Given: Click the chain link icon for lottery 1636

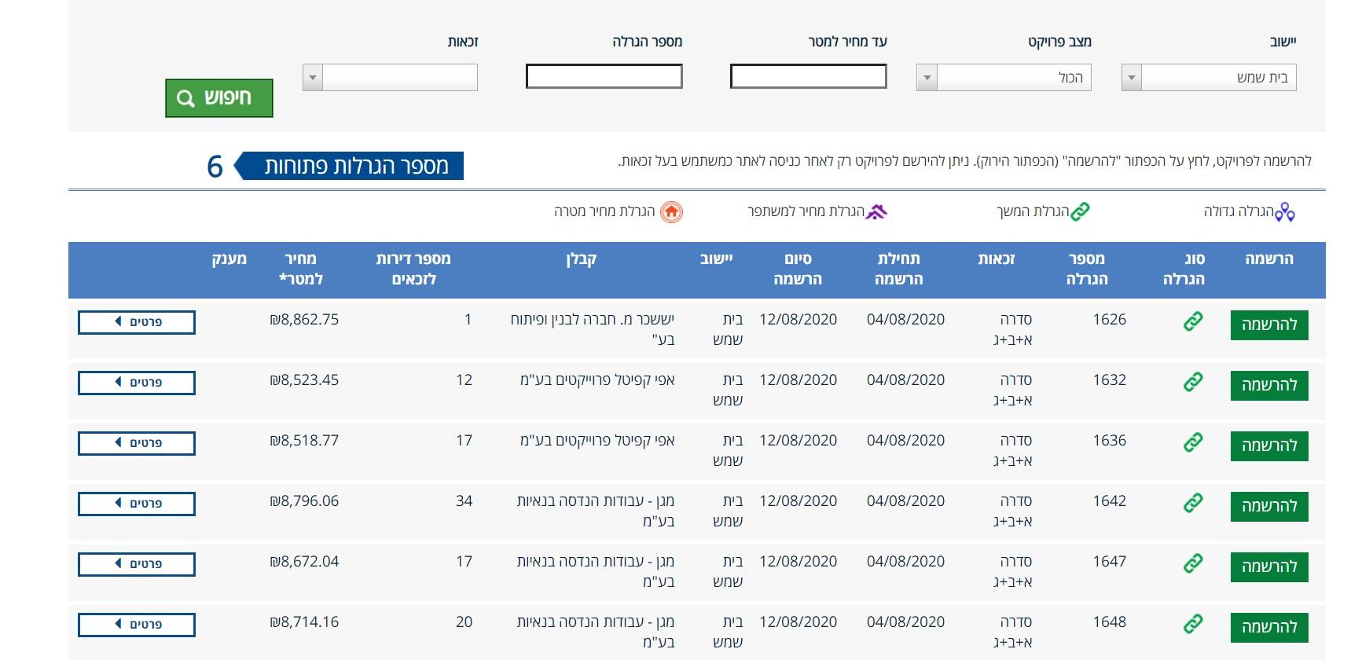Looking at the screenshot, I should point(1193,442).
